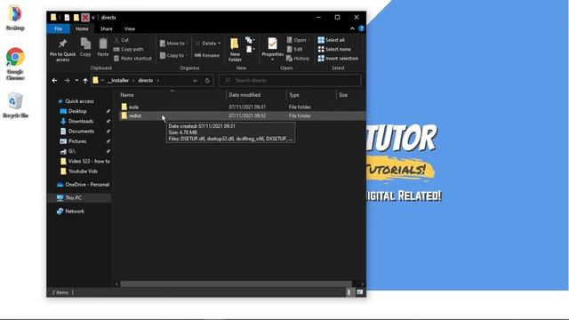569x320 pixels.
Task: Click the Google Chrome desktop icon
Action: (x=15, y=63)
